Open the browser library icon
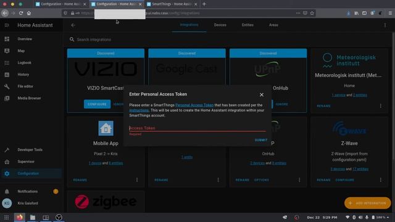The height and width of the screenshot is (222, 395). point(357,13)
